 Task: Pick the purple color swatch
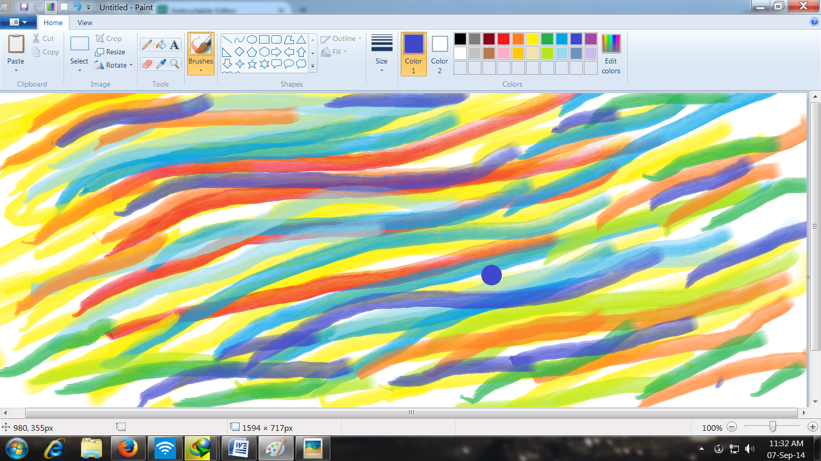coord(591,39)
